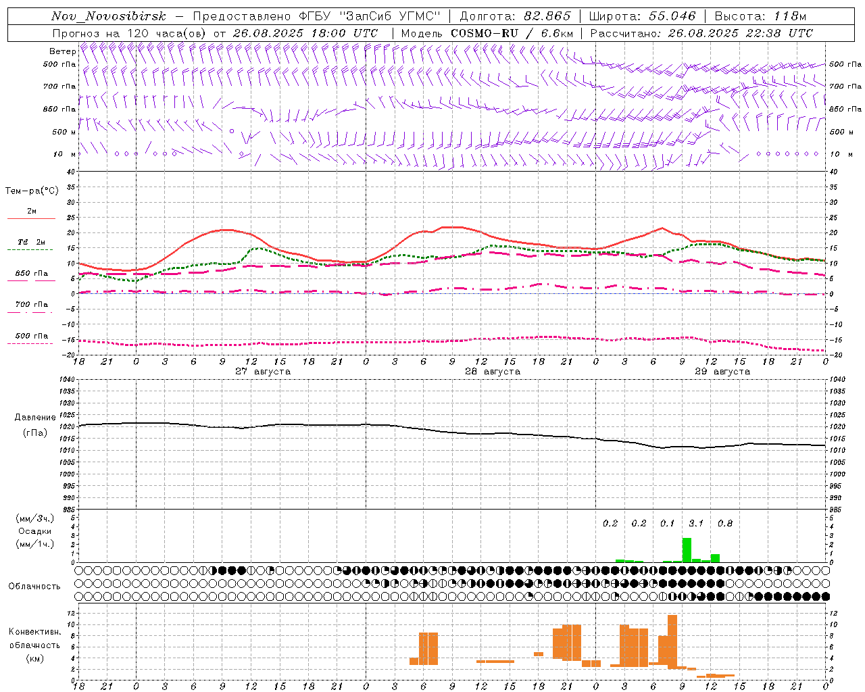Viewport: 865px width, 692px height.
Task: Click the 0.1 precipitation amount value
Action: pos(668,524)
